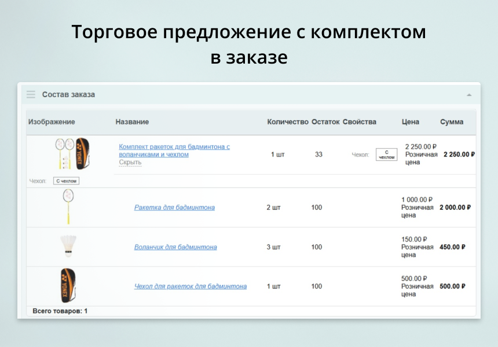Click the Остаток column header

click(325, 122)
